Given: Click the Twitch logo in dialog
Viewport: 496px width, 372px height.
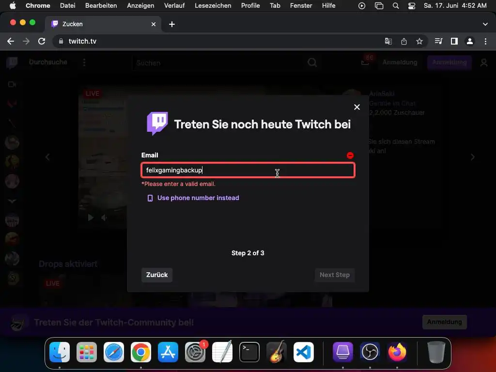Looking at the screenshot, I should tap(157, 124).
